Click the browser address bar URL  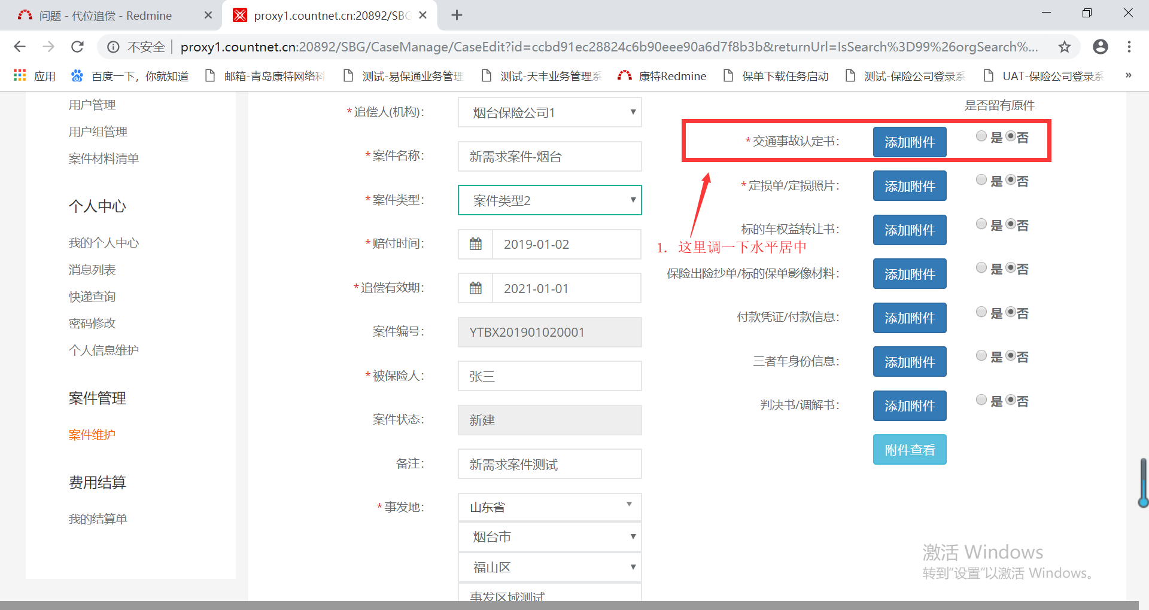[609, 47]
